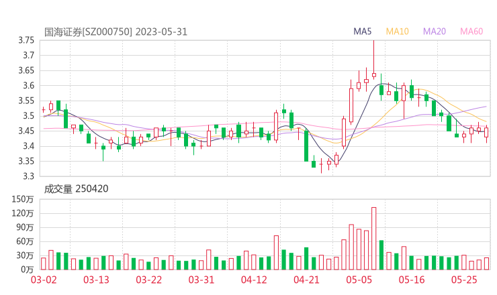The width and height of the screenshot is (497, 295).
Task: Click the MA60 legend label
Action: (x=471, y=32)
